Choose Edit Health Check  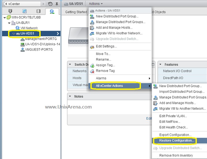pyautogui.click(x=180, y=127)
